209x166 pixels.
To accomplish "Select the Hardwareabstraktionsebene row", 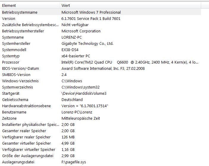I will pyautogui.click(x=26, y=106).
